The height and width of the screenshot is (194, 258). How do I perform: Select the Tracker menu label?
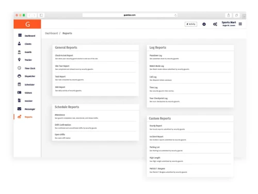(28, 60)
